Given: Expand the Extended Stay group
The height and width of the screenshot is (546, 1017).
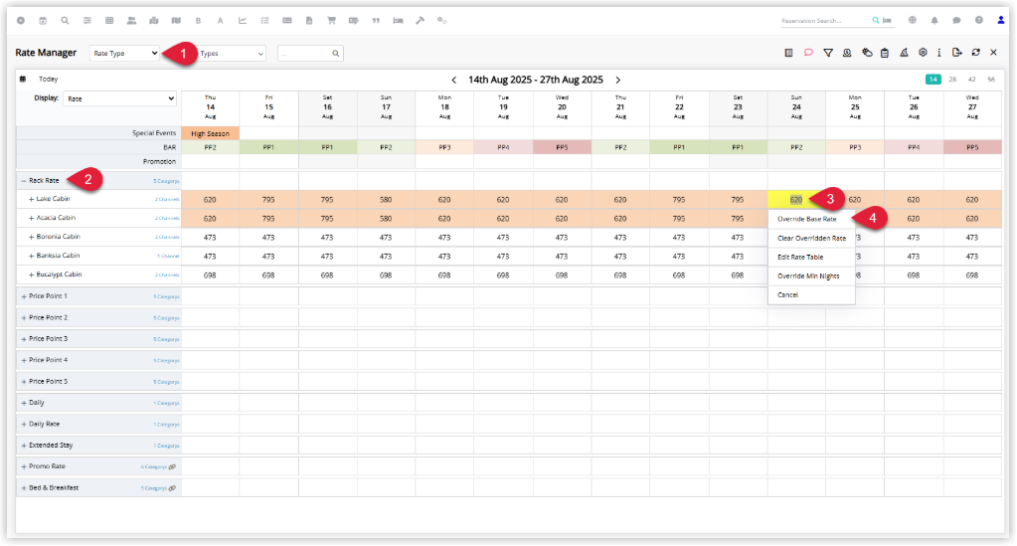Looking at the screenshot, I should tap(24, 446).
